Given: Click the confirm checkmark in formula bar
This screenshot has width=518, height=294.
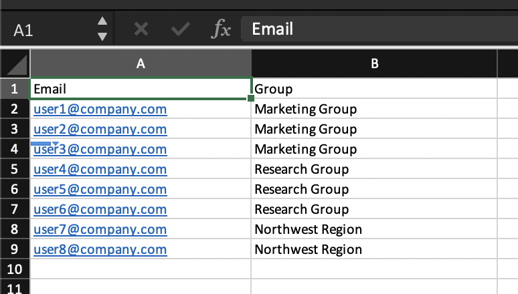Looking at the screenshot, I should (181, 29).
